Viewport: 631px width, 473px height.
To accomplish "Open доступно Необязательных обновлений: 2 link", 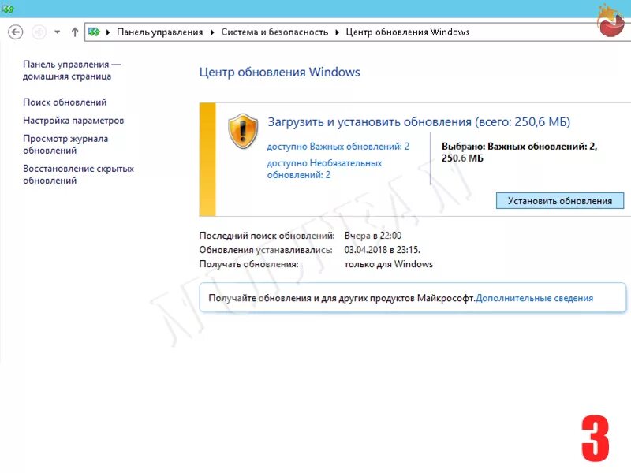I will [x=324, y=169].
